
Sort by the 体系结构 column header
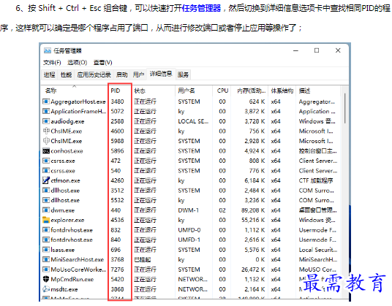pyautogui.click(x=282, y=91)
